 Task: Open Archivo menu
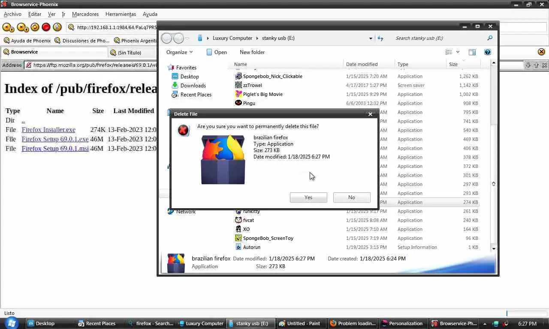12,14
